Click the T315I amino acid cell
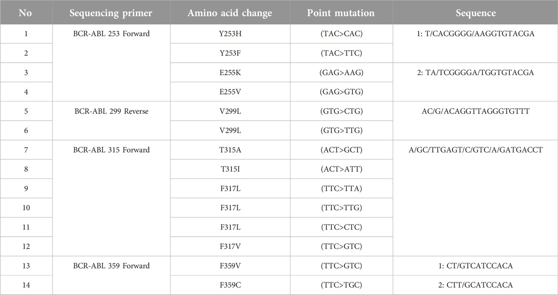 [230, 169]
